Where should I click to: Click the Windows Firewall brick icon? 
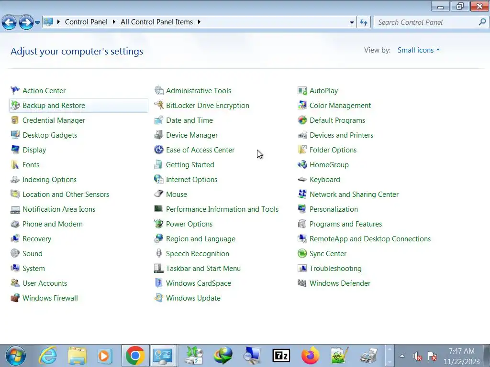(x=15, y=298)
